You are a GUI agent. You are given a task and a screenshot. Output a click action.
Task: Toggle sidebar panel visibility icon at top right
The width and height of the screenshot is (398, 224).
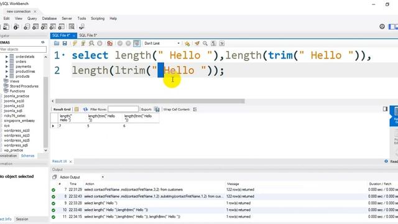392,26
